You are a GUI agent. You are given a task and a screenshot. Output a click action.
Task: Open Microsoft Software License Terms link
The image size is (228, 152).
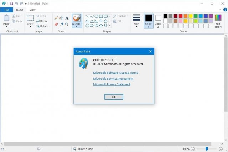click(x=115, y=73)
